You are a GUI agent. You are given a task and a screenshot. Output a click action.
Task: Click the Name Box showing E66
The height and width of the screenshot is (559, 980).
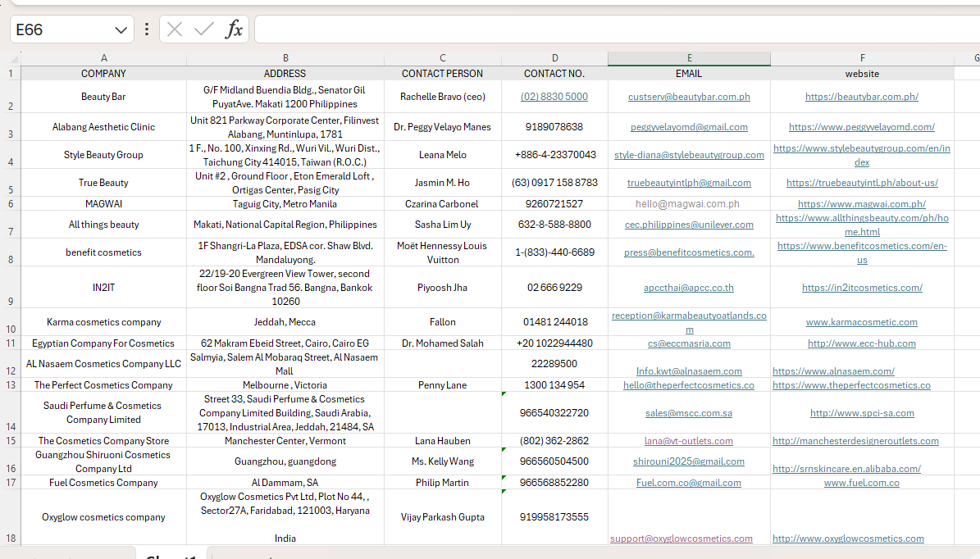pyautogui.click(x=72, y=30)
